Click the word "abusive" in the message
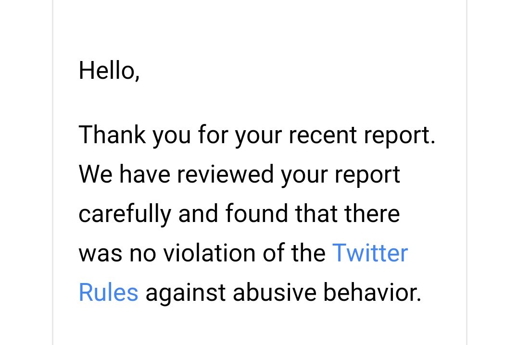 [275, 293]
